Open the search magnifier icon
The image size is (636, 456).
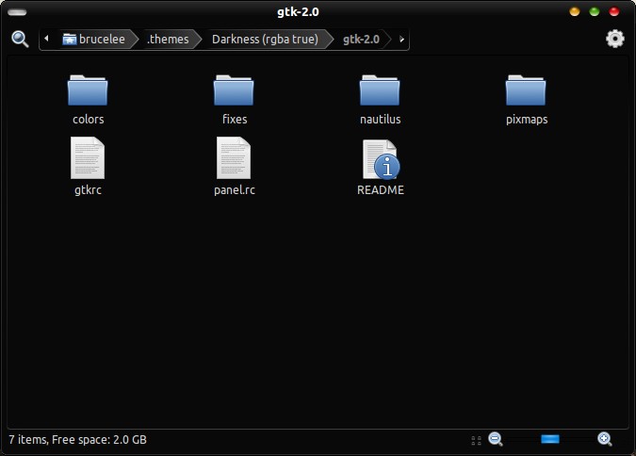click(x=20, y=39)
